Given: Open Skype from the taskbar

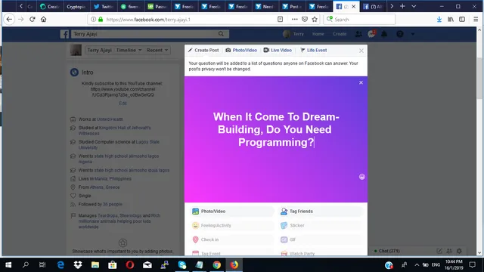Looking at the screenshot, I should (182, 264).
